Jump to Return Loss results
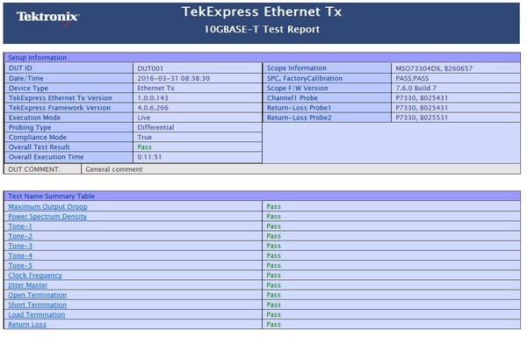This screenshot has width=527, height=337. [x=27, y=324]
